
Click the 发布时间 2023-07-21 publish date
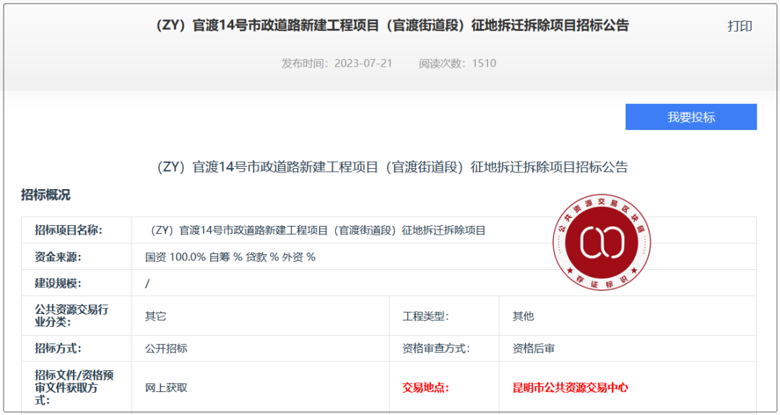337,64
